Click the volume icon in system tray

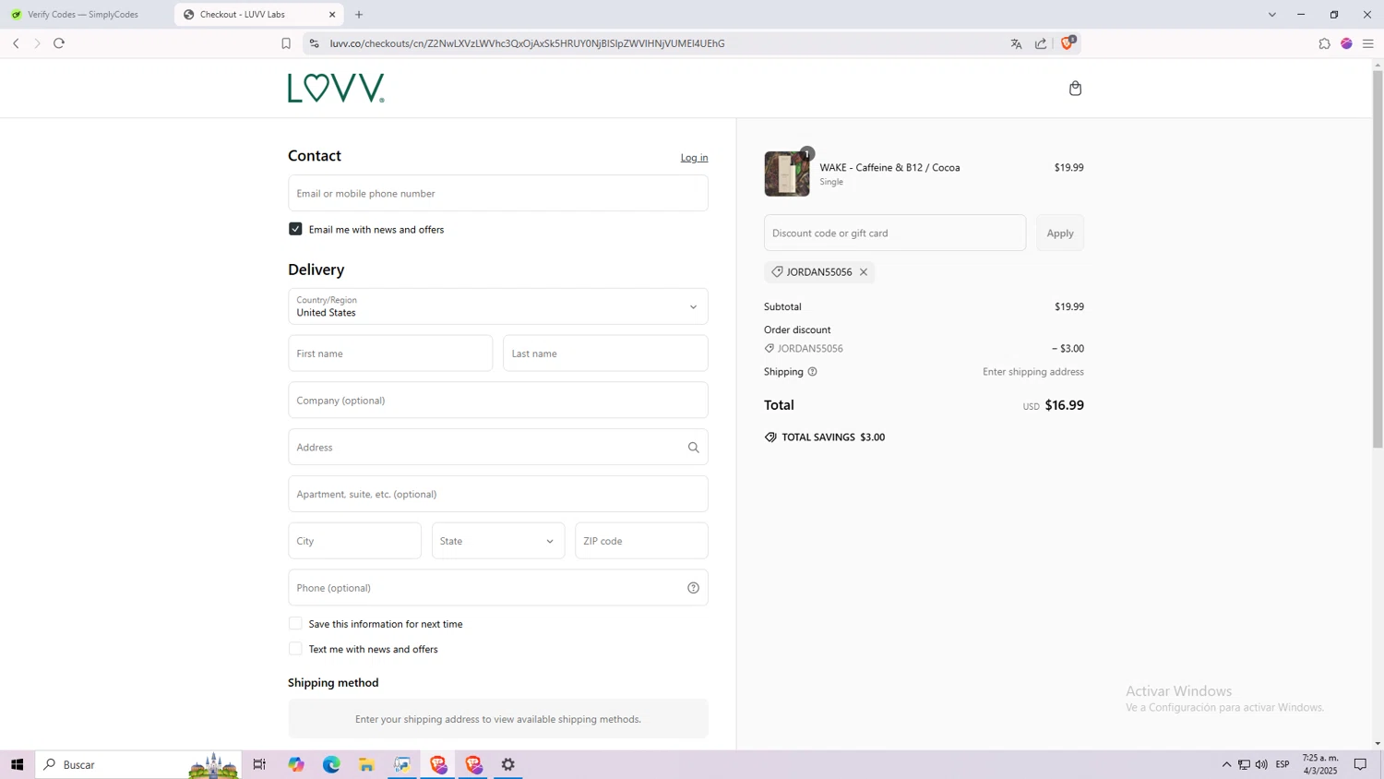[x=1261, y=764]
